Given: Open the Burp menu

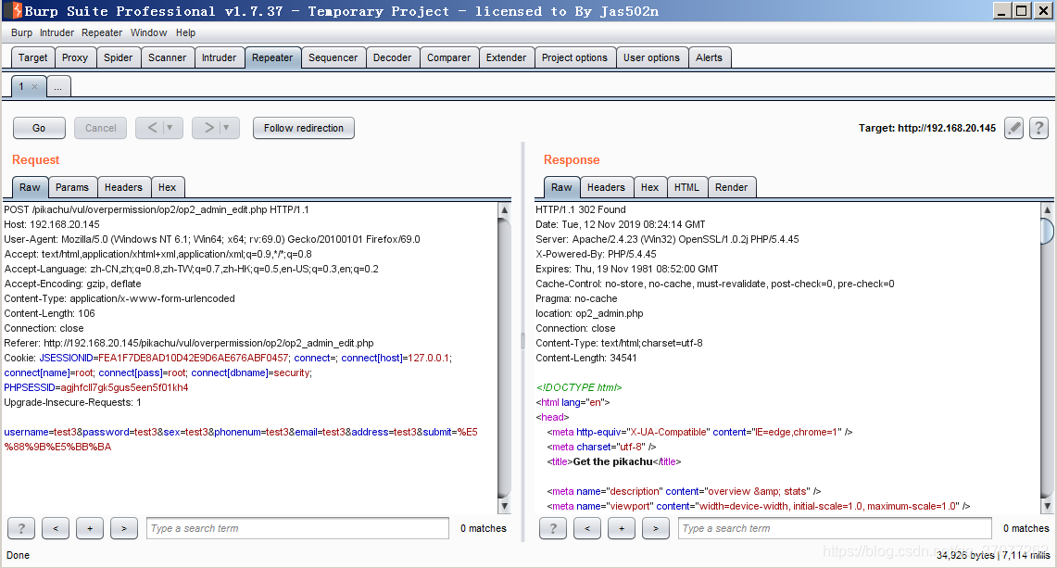Looking at the screenshot, I should tap(21, 32).
